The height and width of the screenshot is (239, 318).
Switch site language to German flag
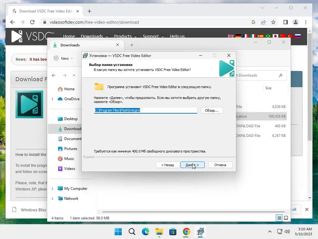tap(238, 36)
